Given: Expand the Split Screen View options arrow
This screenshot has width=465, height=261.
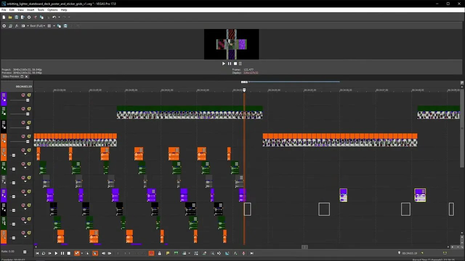Looking at the screenshot, I should [x=28, y=26].
